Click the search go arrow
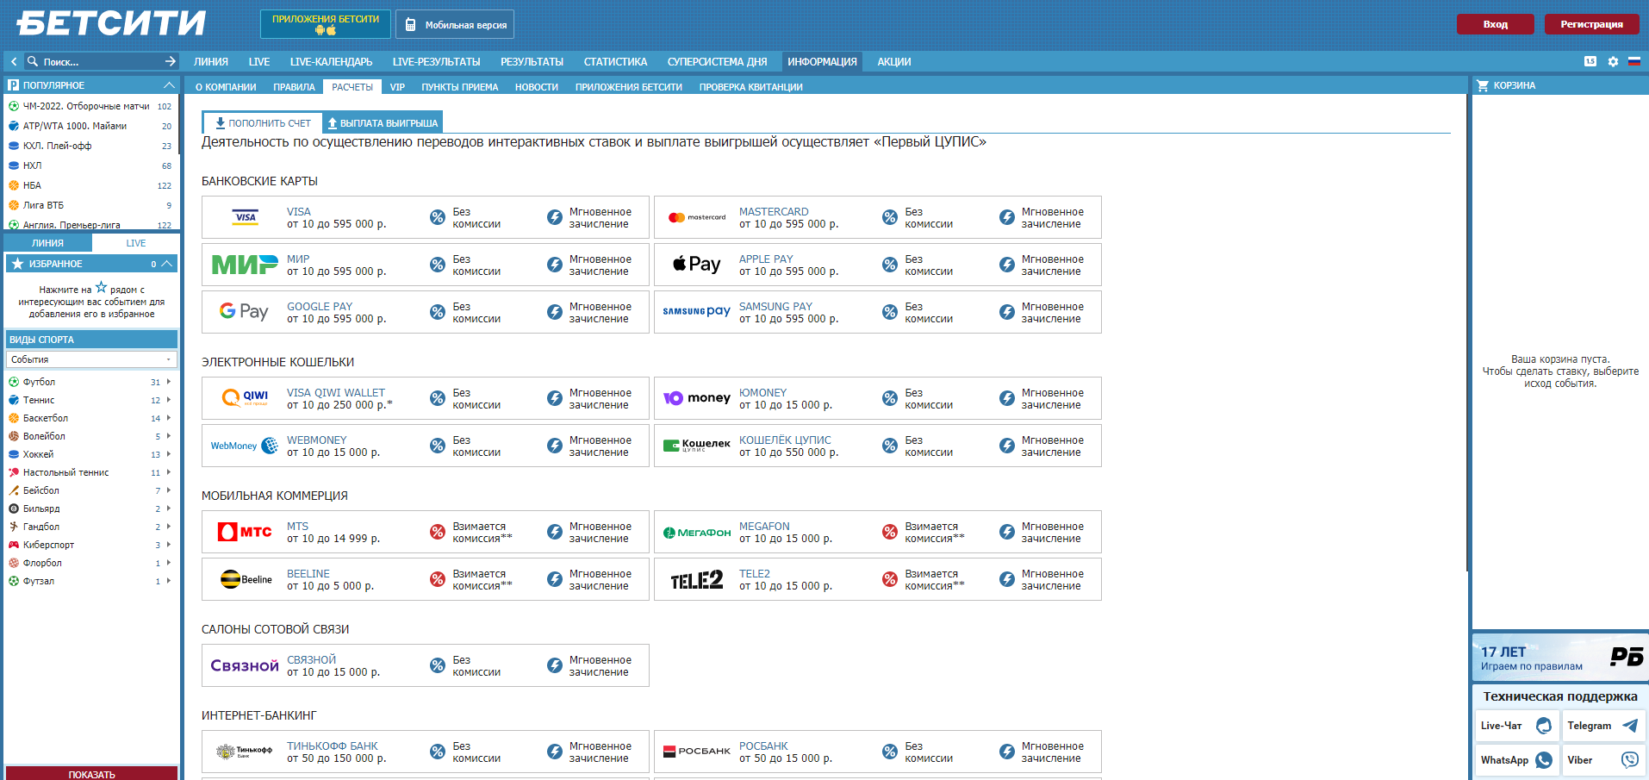The image size is (1649, 780). click(170, 61)
